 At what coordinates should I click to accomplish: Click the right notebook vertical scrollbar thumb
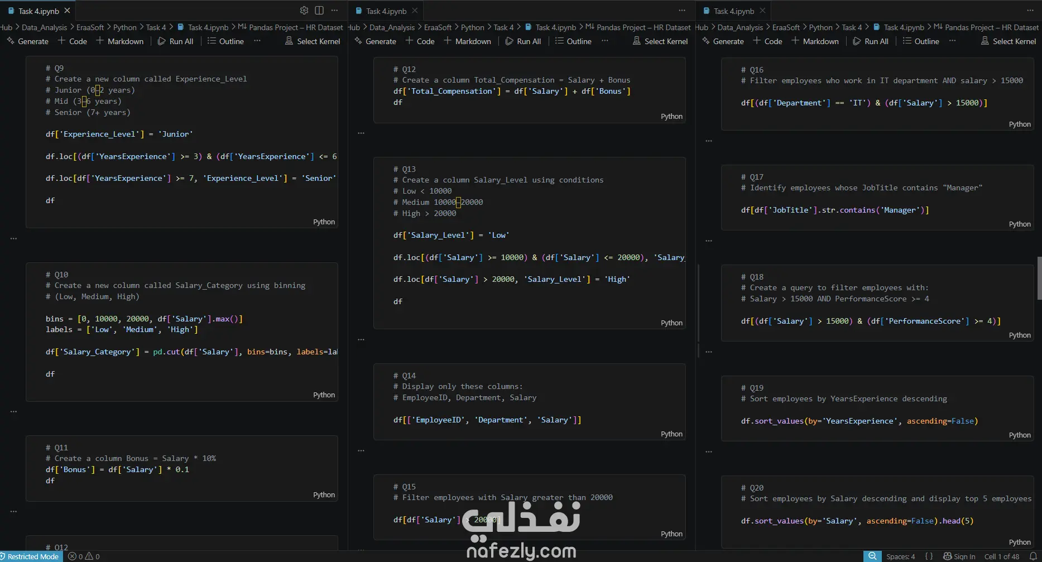point(1039,278)
